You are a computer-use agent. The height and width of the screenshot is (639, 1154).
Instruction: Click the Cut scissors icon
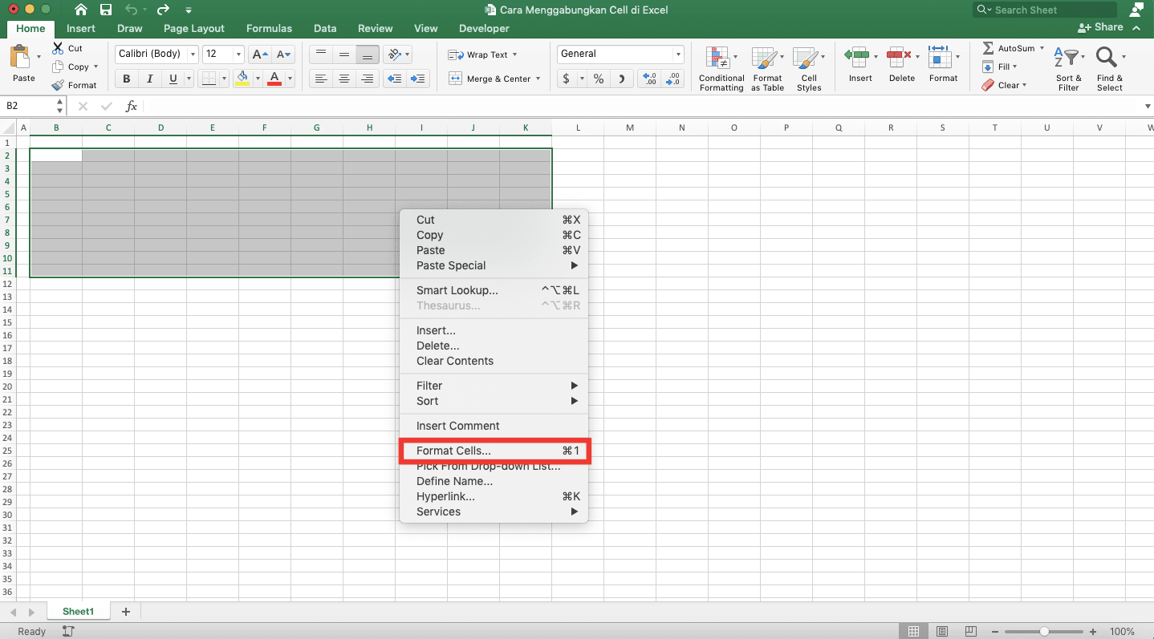(x=58, y=48)
